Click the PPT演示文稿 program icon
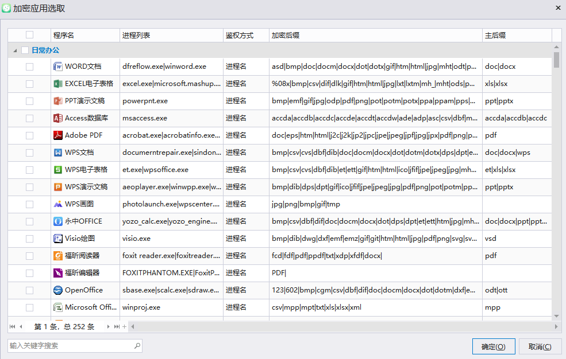 (x=58, y=101)
